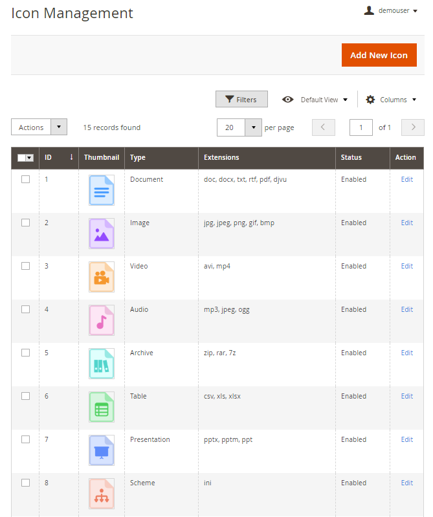Screen dimensions: 433x517
Task: Tick the checkbox for the Table row
Action: coord(25,396)
